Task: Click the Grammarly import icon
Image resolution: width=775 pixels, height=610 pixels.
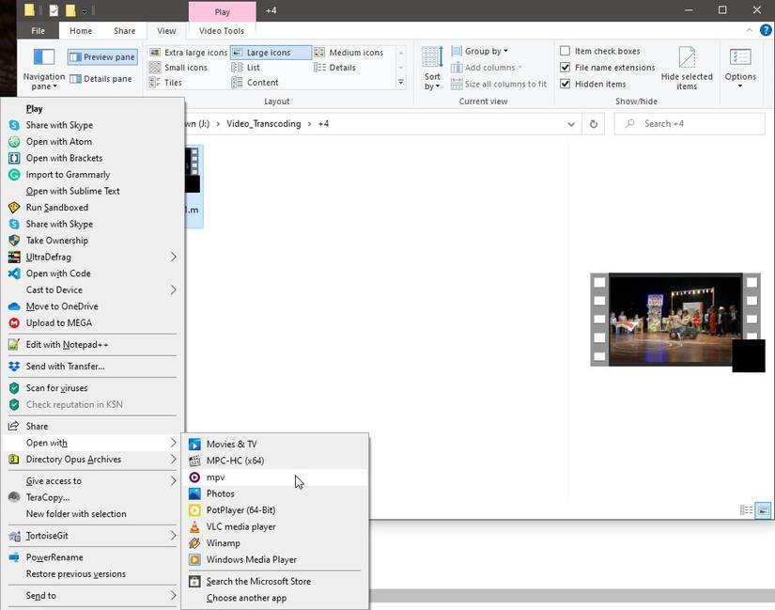Action: [14, 175]
